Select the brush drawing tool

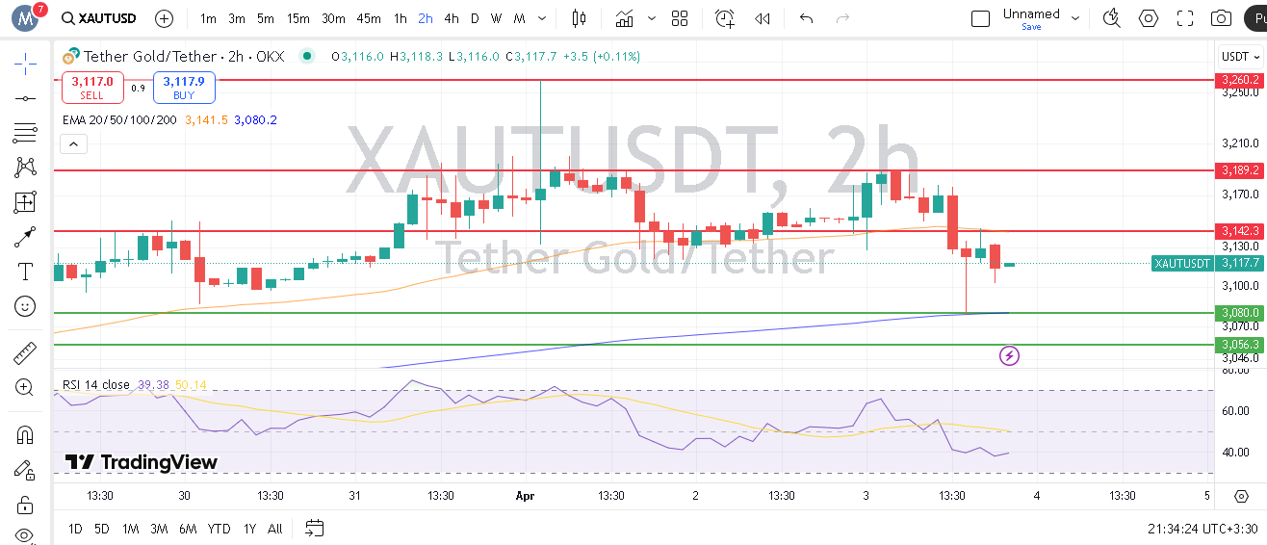point(25,236)
